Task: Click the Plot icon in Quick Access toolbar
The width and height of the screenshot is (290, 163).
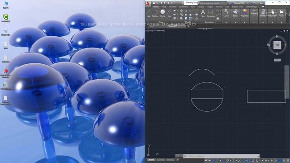Action: [x=168, y=3]
